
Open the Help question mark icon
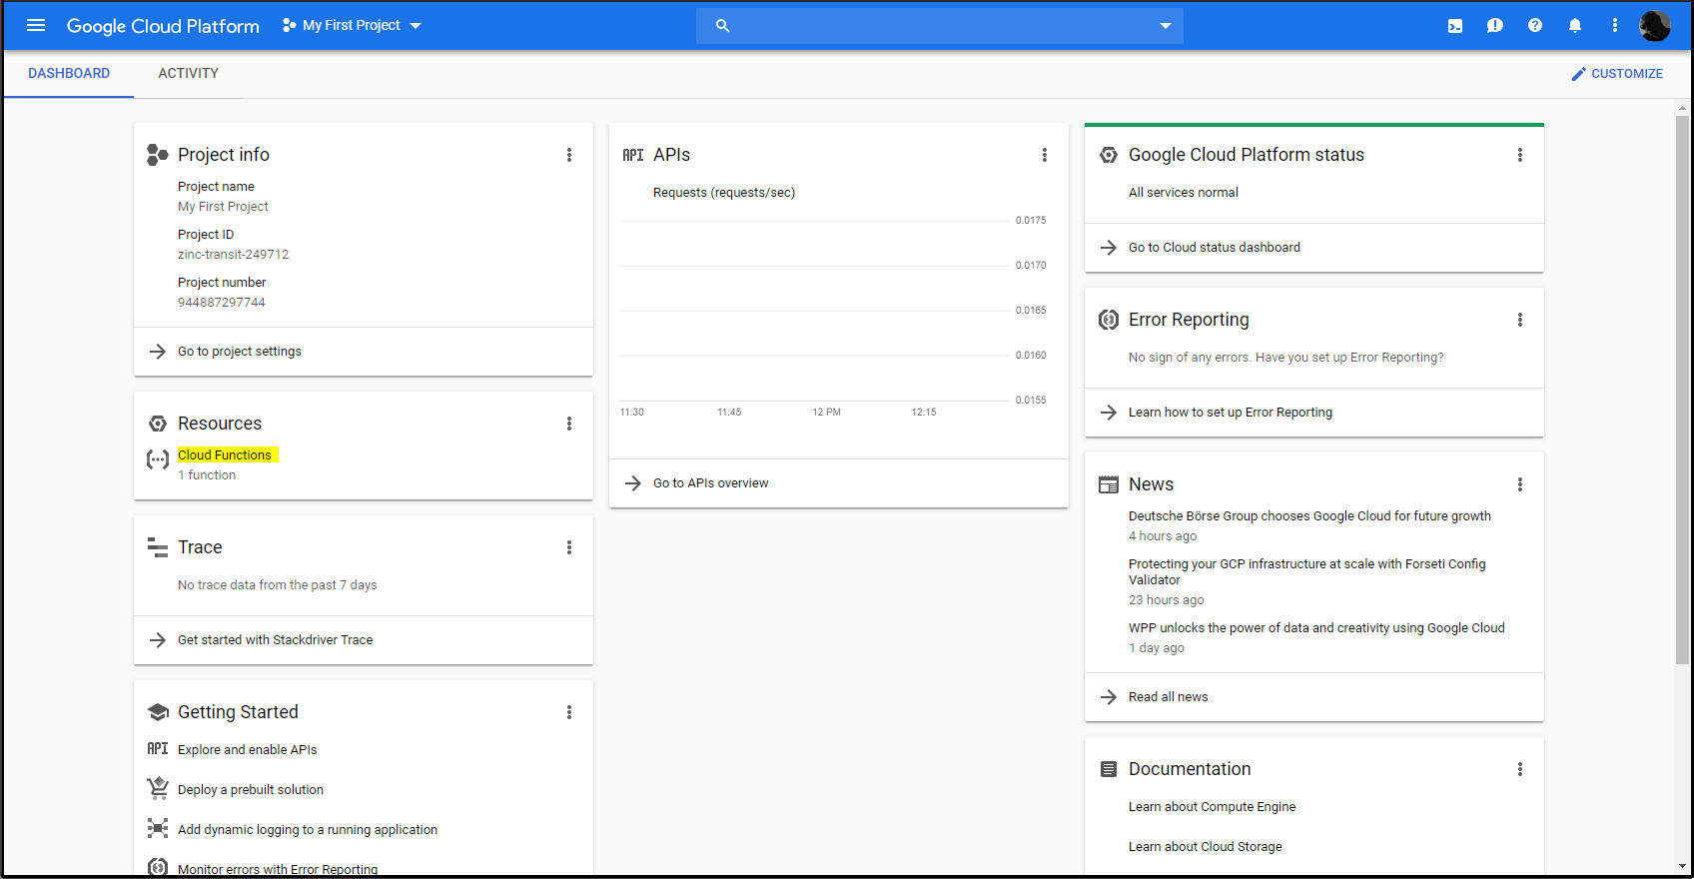1535,26
